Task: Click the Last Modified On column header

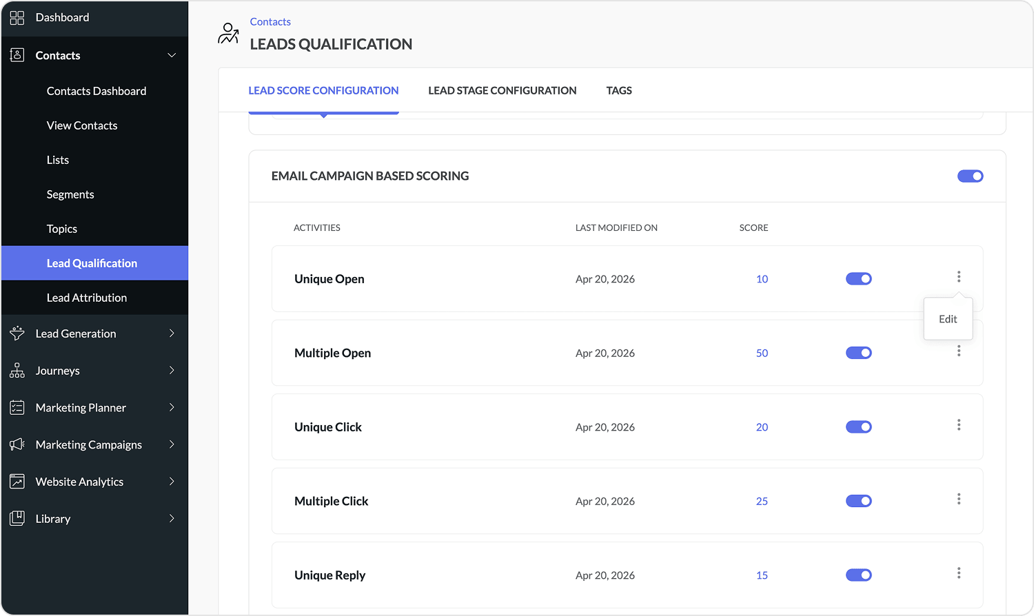Action: click(x=616, y=227)
